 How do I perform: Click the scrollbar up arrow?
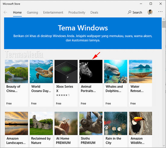[x=164, y=19]
